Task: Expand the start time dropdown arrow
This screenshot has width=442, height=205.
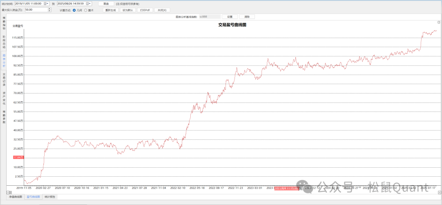Action: click(x=48, y=4)
